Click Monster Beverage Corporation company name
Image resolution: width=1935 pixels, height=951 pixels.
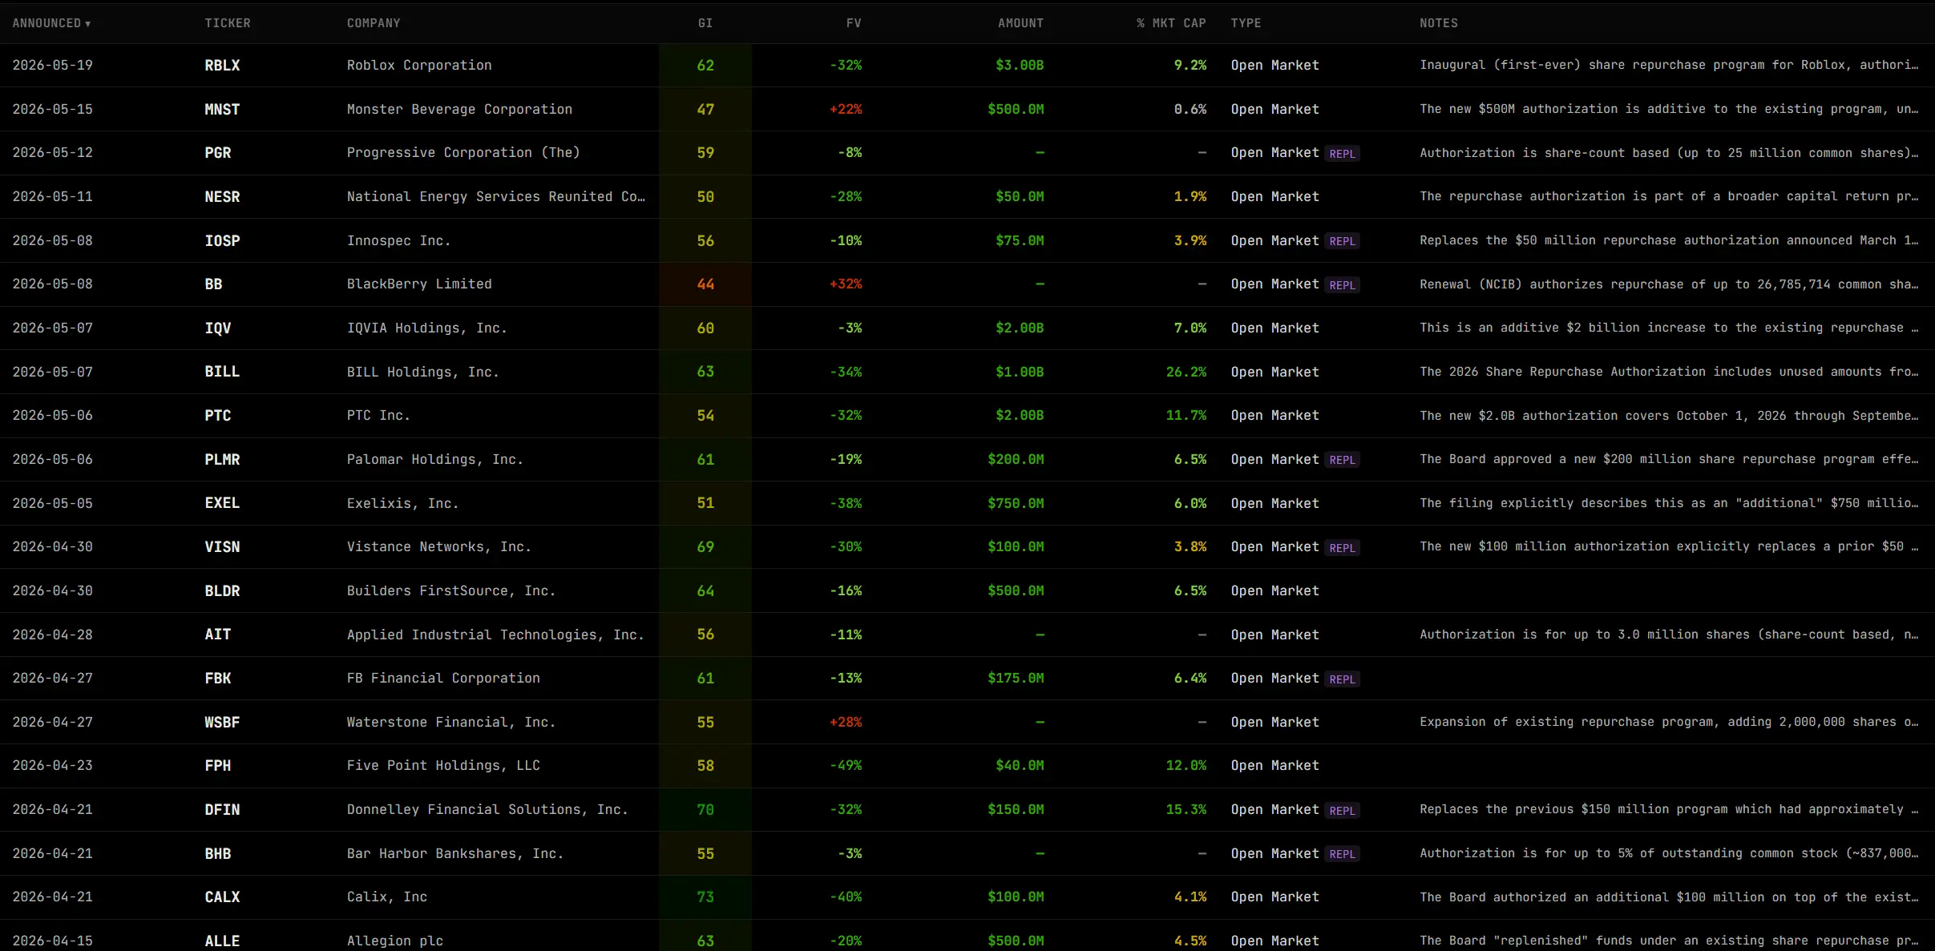pos(459,110)
